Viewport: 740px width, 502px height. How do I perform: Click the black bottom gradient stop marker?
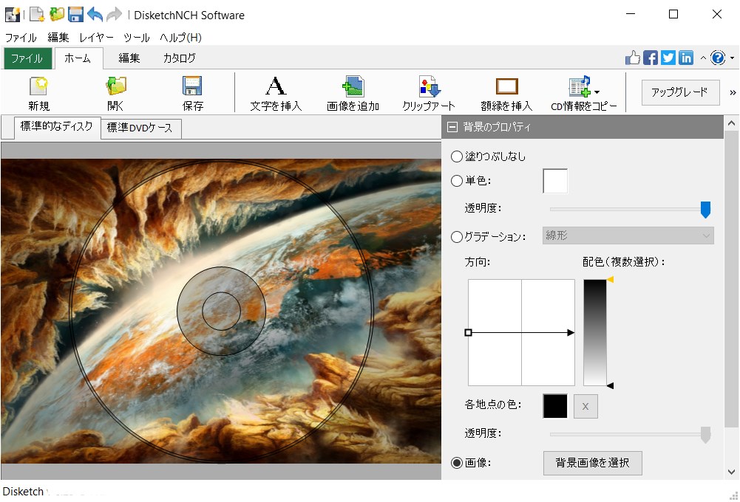(610, 385)
